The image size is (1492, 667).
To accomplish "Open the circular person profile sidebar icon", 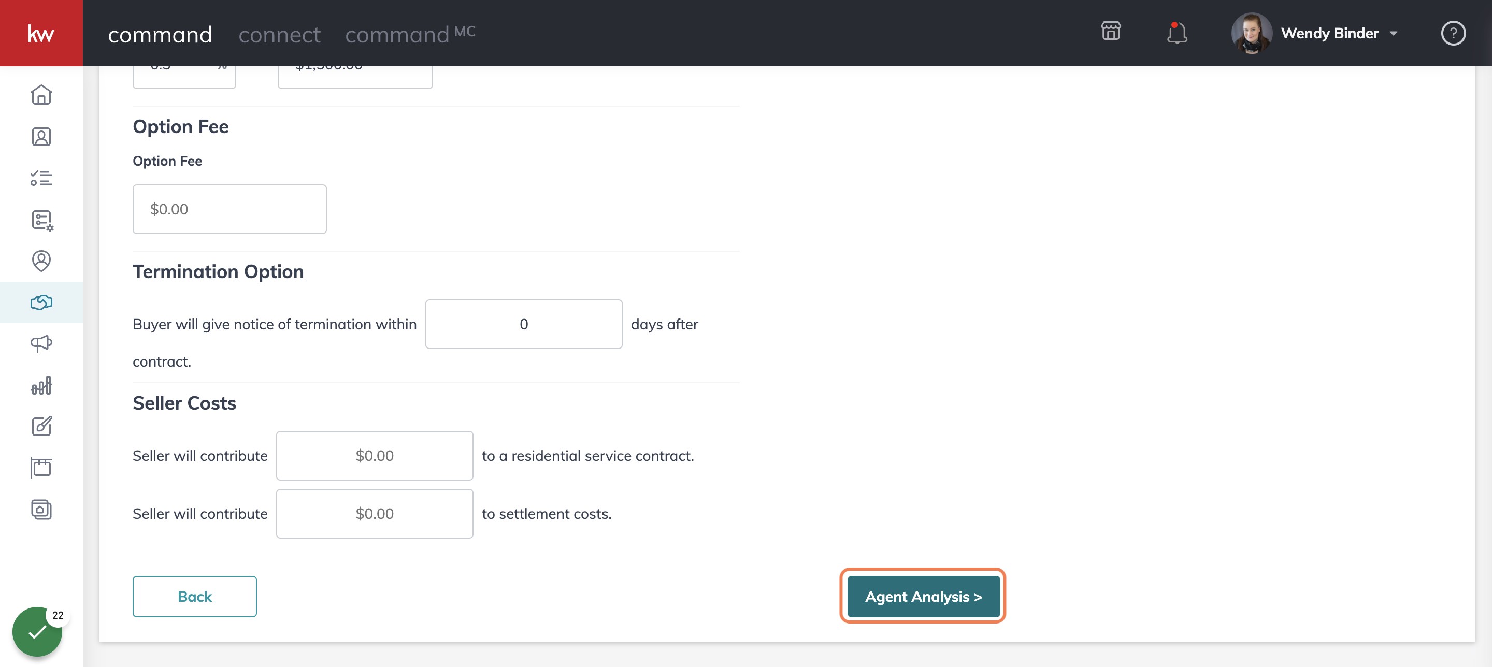I will click(x=41, y=261).
